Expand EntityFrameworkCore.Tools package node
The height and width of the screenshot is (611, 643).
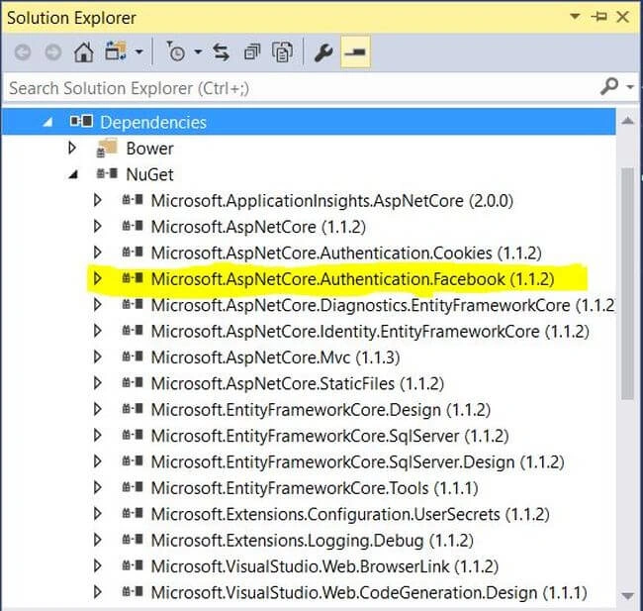98,488
